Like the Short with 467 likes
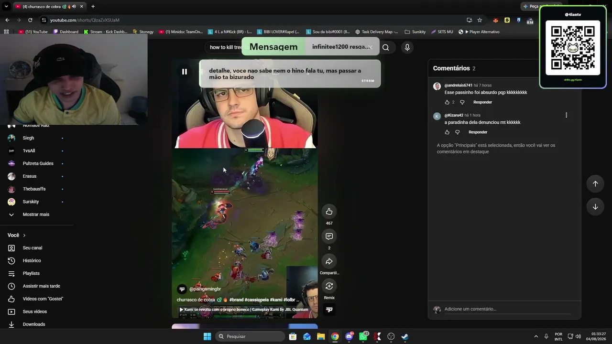This screenshot has width=612, height=344. (x=329, y=212)
